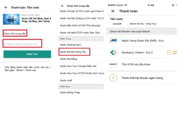Tap the Đơn vị phát hành label
This screenshot has height=116, width=180.
click(31, 15)
